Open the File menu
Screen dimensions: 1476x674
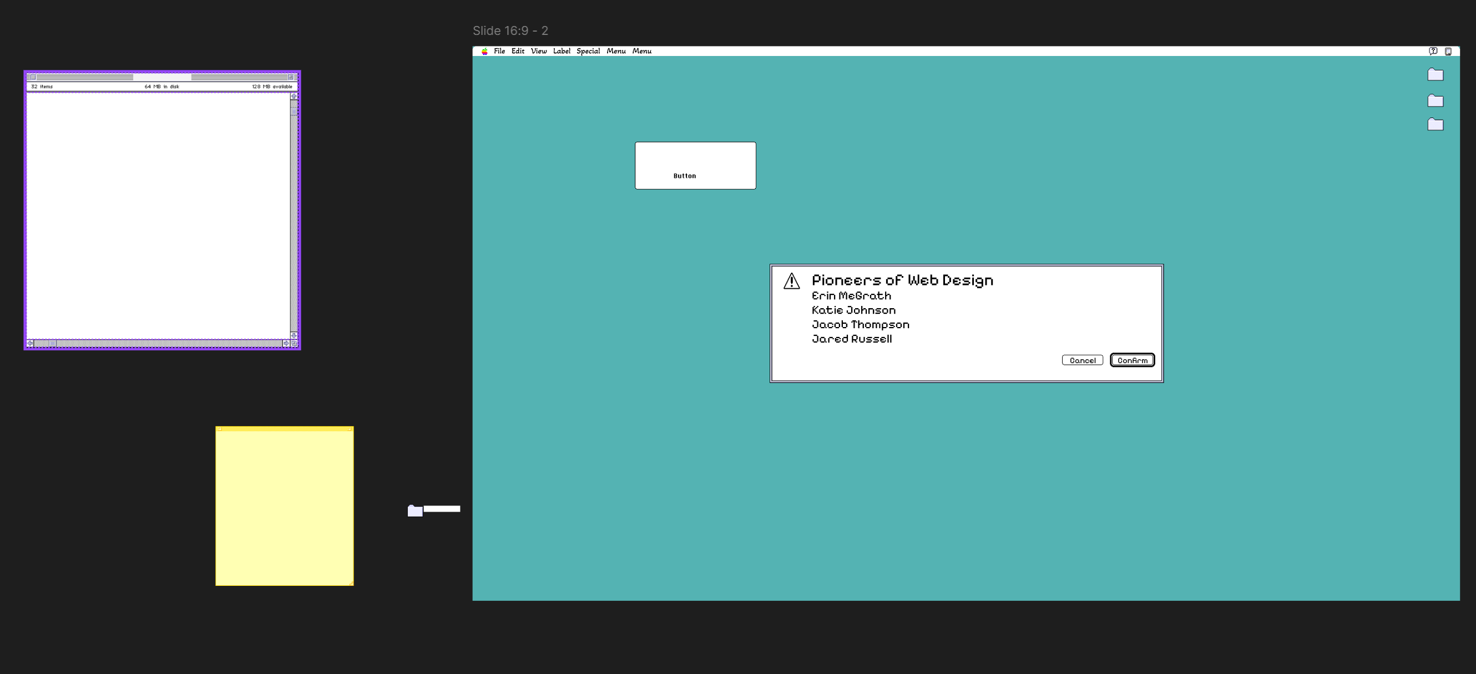point(499,51)
